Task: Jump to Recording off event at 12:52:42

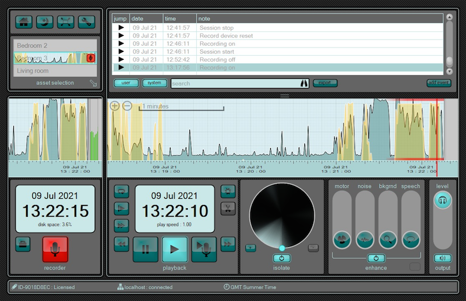Action: point(121,60)
